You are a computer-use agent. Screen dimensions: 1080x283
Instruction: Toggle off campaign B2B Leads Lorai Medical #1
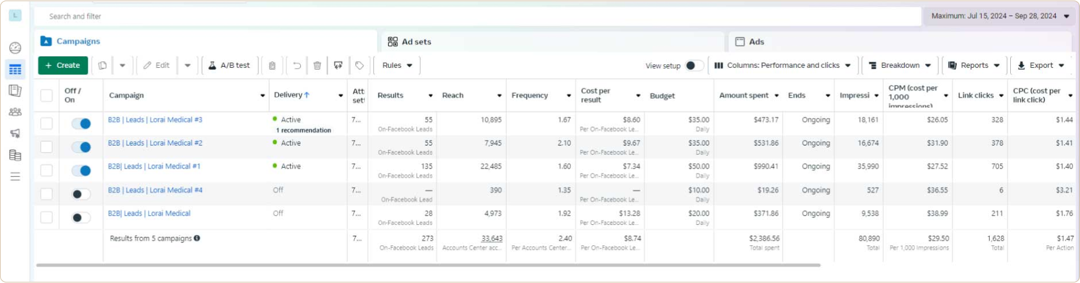tap(81, 171)
